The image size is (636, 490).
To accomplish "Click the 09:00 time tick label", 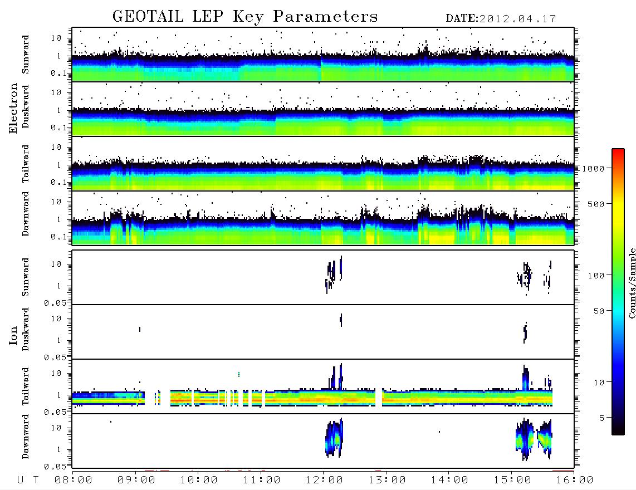I will click(136, 480).
